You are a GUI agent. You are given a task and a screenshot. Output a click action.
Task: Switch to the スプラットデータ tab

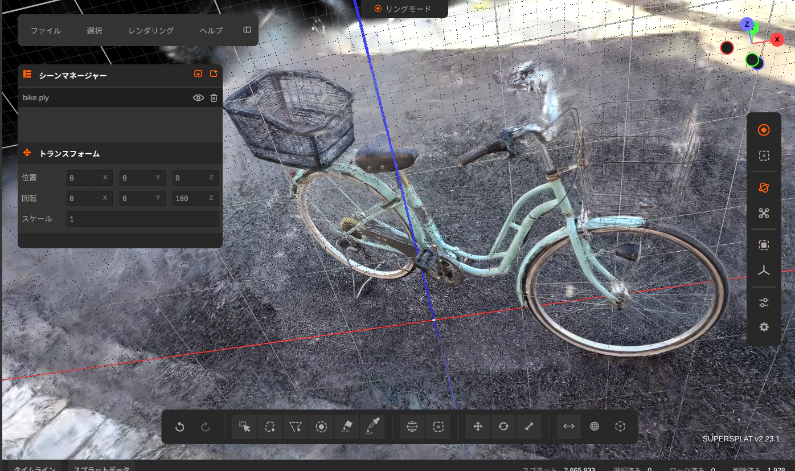click(x=101, y=468)
